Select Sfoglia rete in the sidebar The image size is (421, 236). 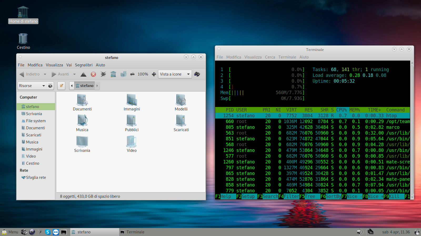(36, 178)
